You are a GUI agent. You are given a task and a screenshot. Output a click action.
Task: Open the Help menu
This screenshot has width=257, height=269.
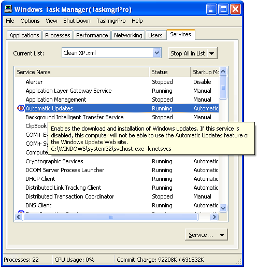[x=137, y=21]
